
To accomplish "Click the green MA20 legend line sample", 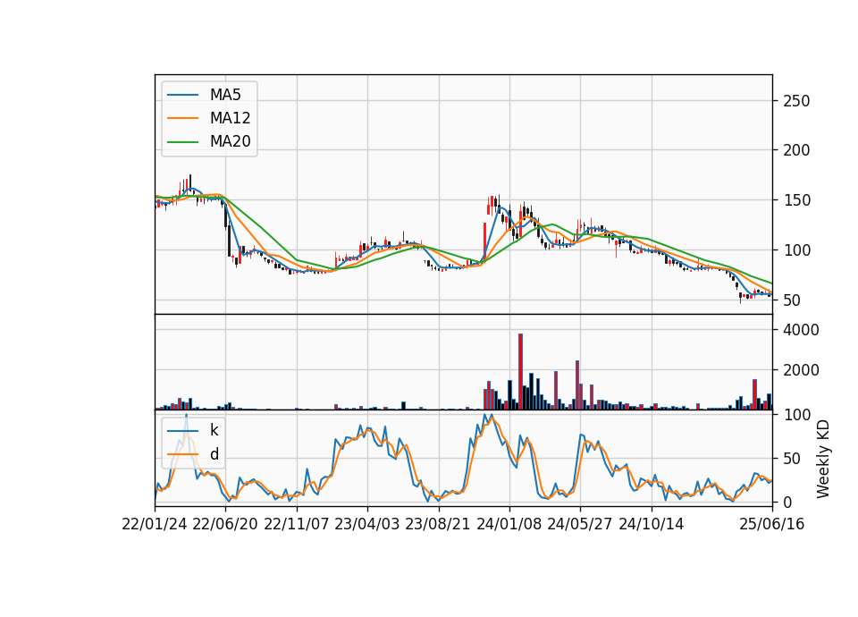I will [182, 142].
